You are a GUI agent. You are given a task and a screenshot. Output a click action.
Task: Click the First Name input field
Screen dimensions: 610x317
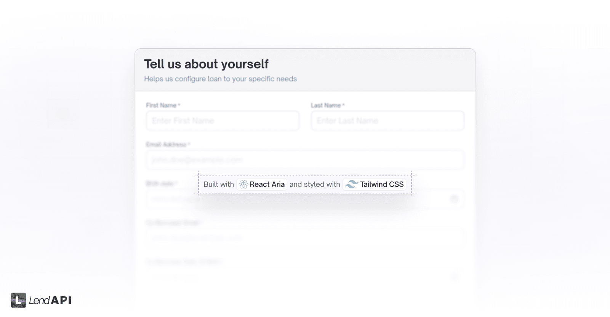(x=223, y=120)
